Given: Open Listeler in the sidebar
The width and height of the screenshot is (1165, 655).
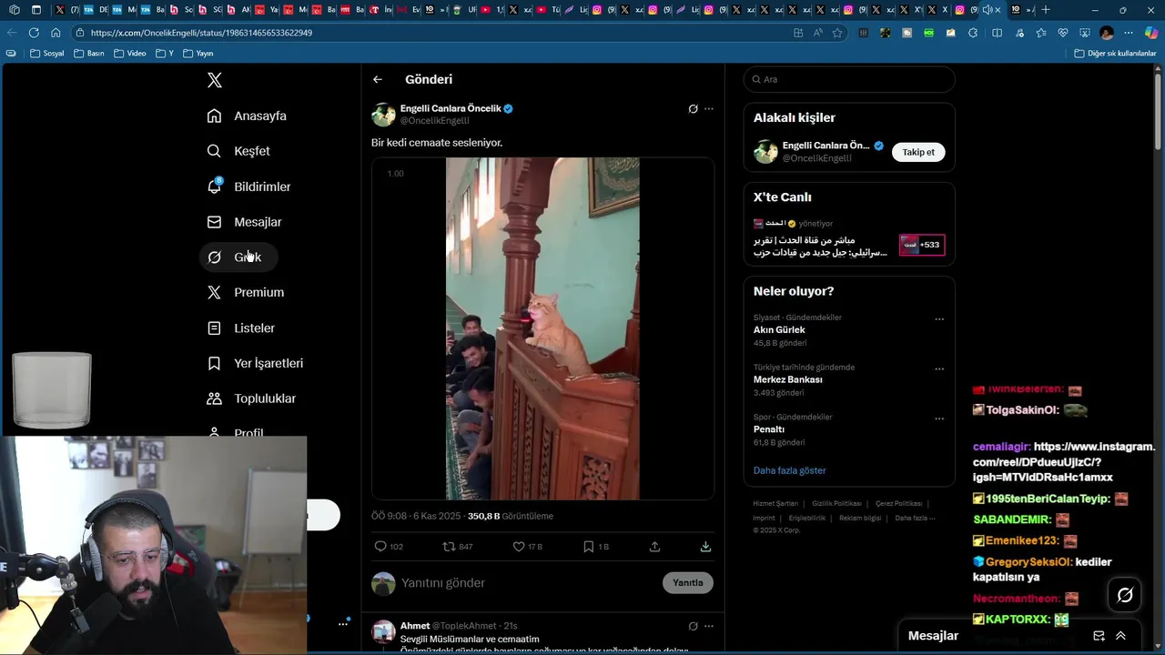Looking at the screenshot, I should coord(241,327).
